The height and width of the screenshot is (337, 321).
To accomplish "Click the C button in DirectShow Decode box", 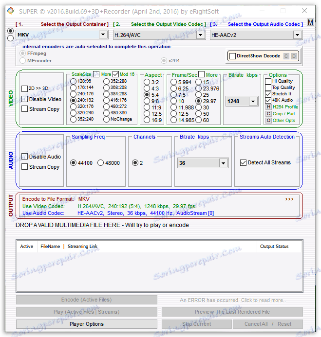I will 286,56.
